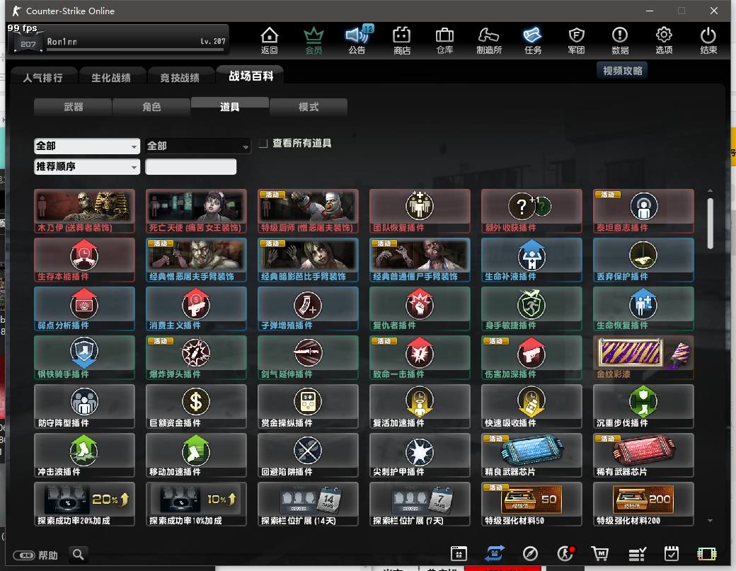
Task: Open the 商店 shop icon
Action: click(402, 40)
